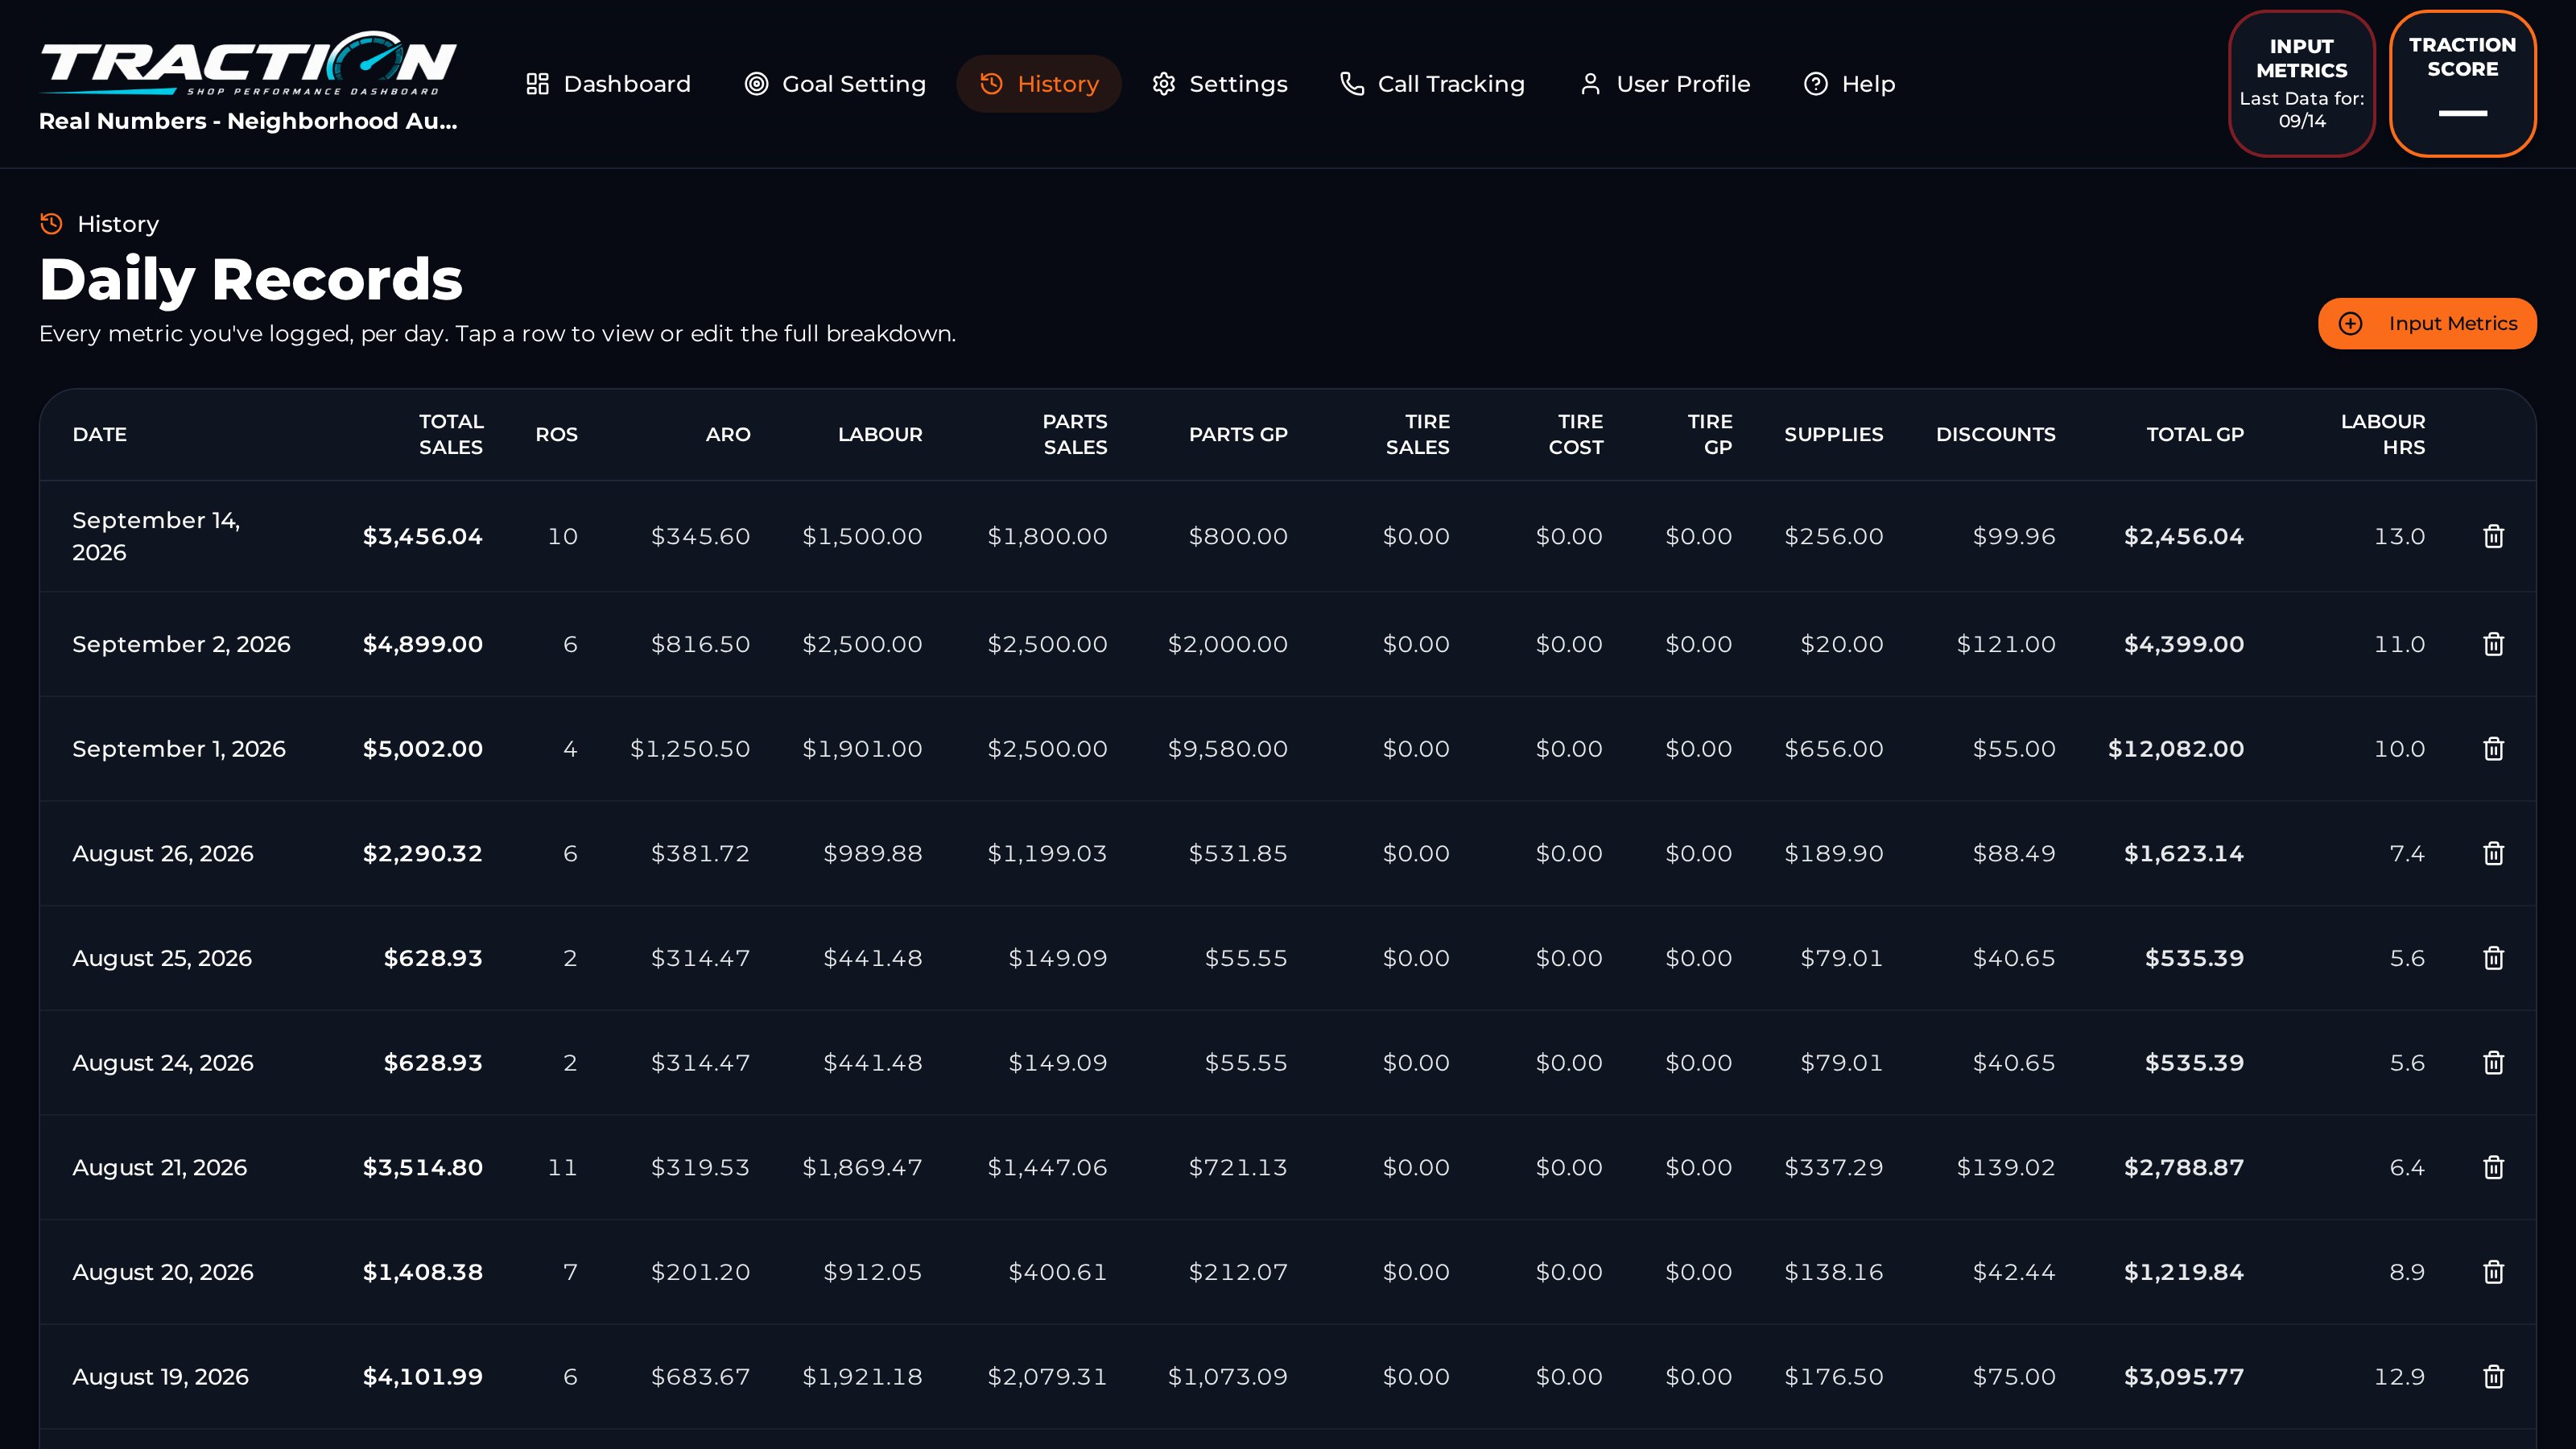
Task: Delete the August 19, 2026 record
Action: [2493, 1376]
